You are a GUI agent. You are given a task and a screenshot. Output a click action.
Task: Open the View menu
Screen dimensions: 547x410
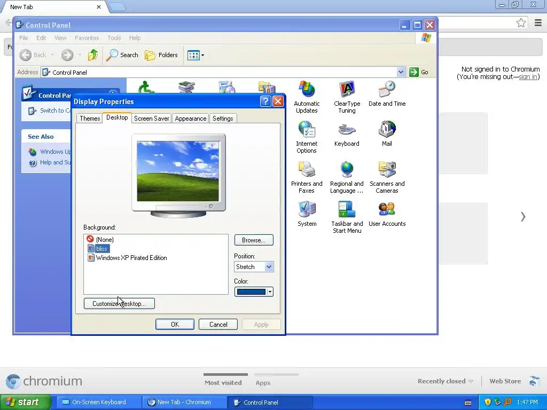(60, 38)
